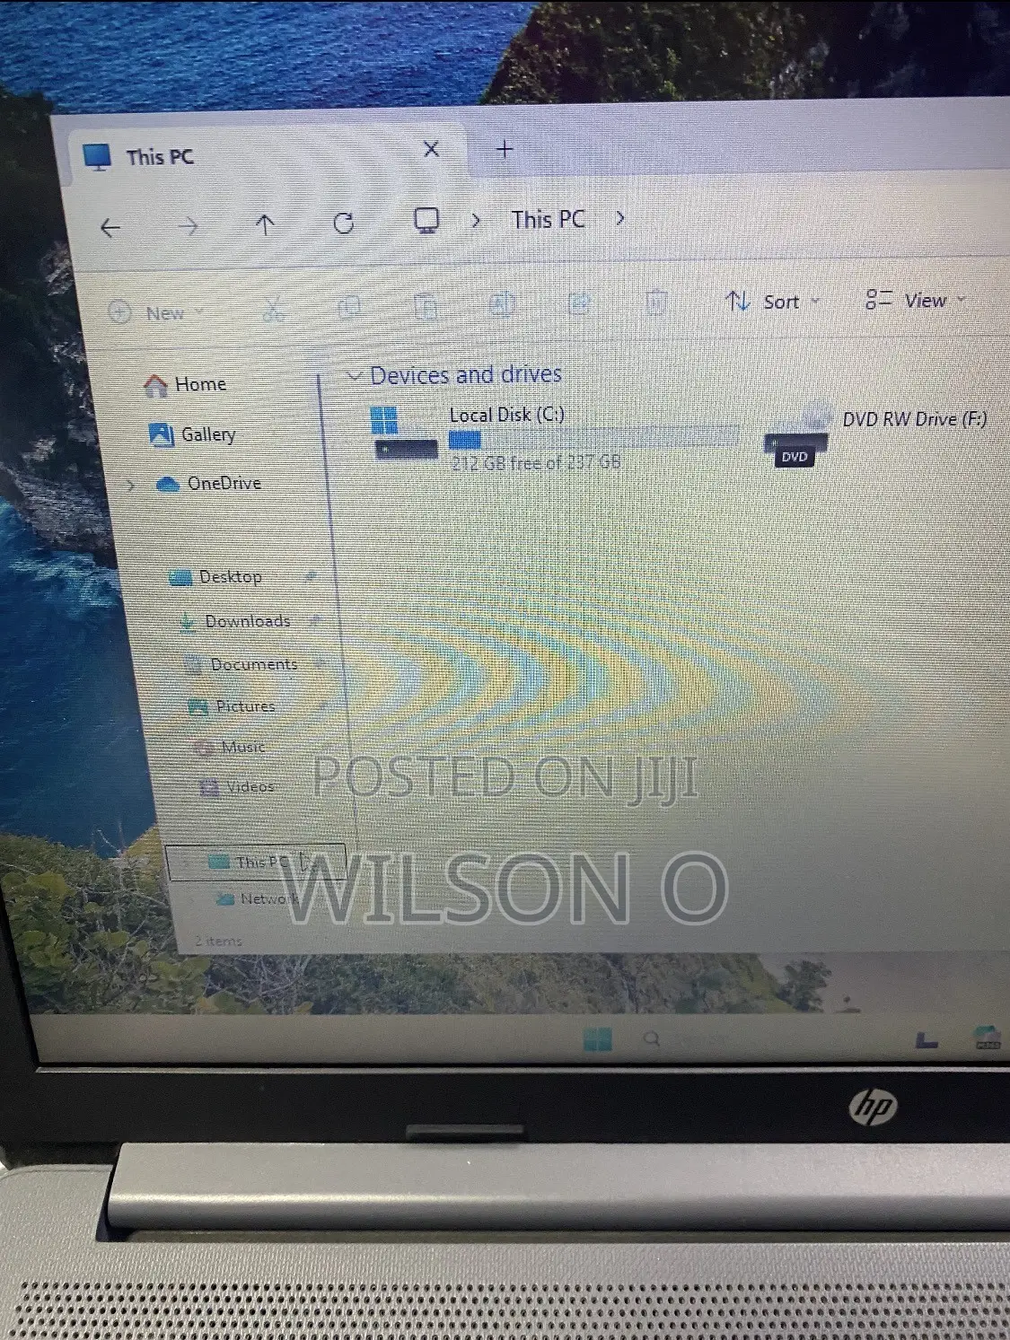Close the This PC tab

tap(431, 149)
